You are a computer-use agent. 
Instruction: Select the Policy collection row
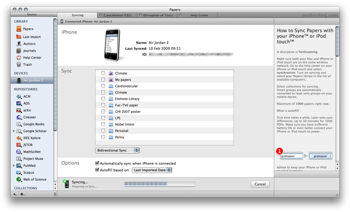click(165, 137)
